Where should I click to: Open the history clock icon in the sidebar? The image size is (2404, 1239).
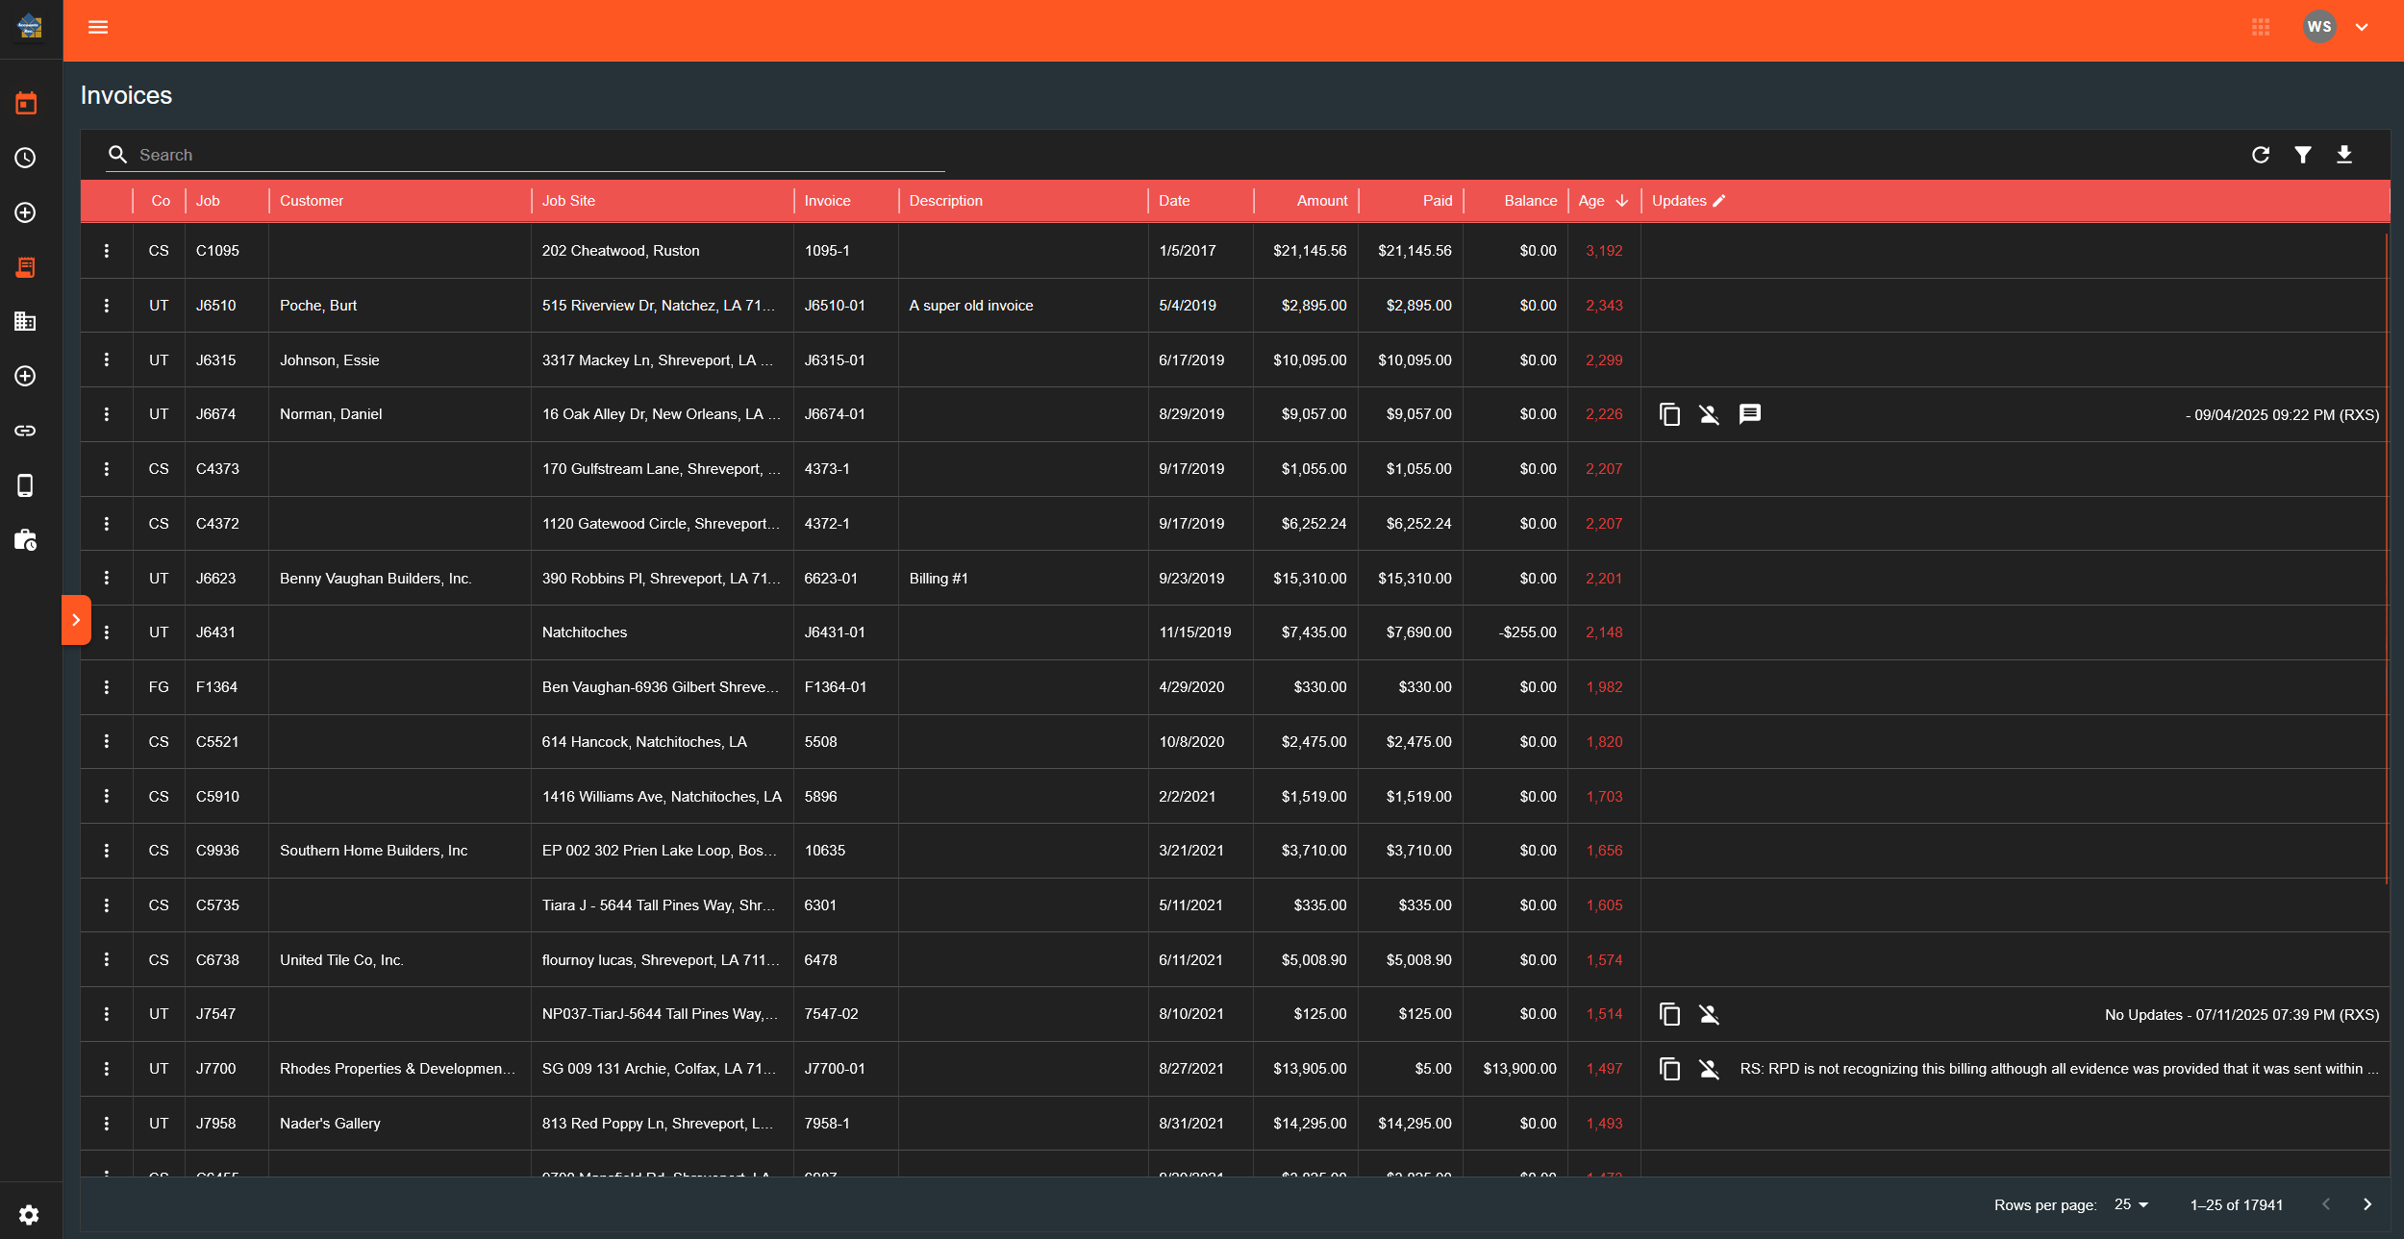point(26,158)
